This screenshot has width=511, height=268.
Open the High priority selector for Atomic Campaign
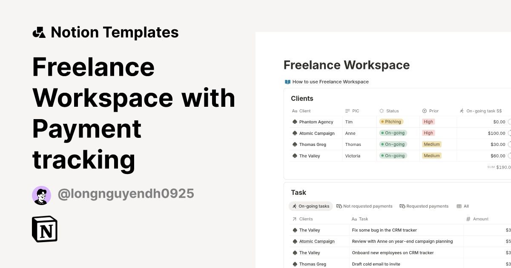[428, 133]
